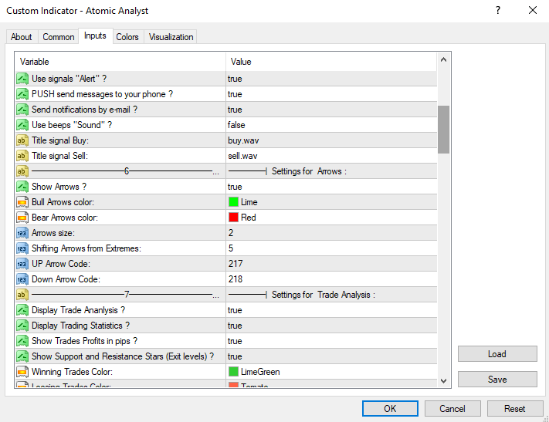Click the integer icon beside Arrows size

coord(22,233)
